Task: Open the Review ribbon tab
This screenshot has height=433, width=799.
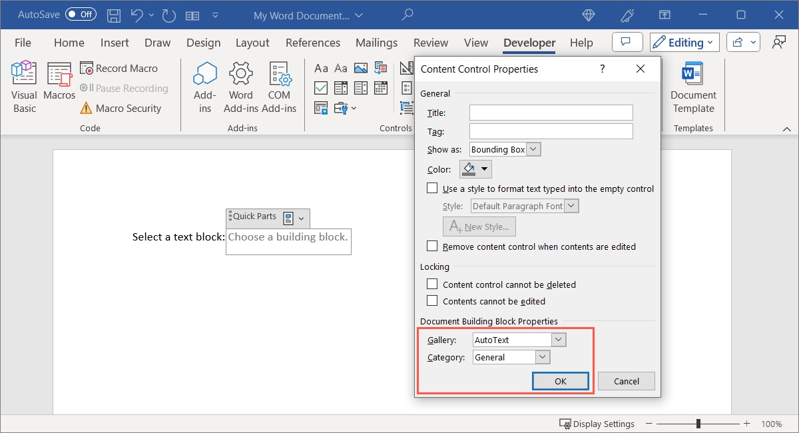Action: pos(430,42)
